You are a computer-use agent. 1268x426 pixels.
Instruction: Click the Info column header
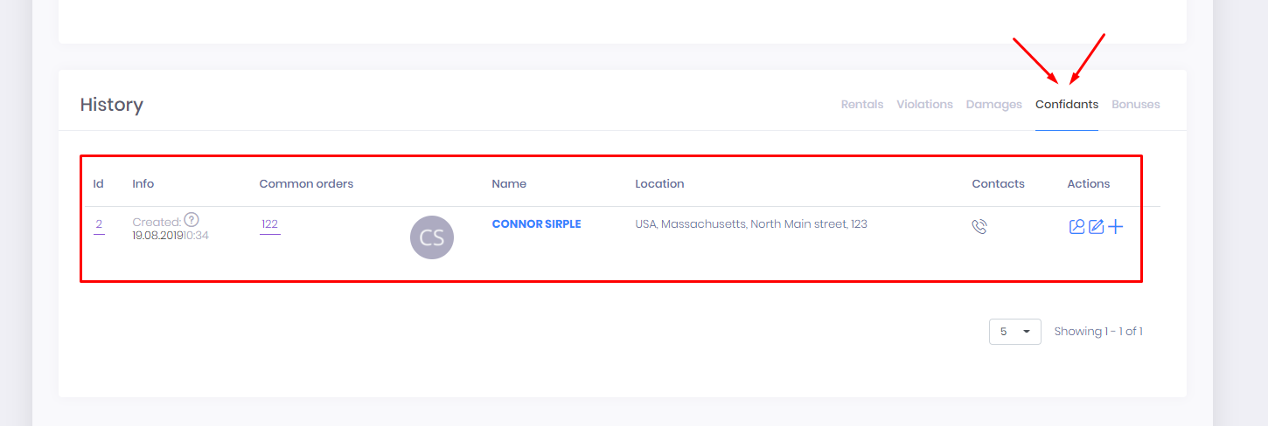coord(143,184)
